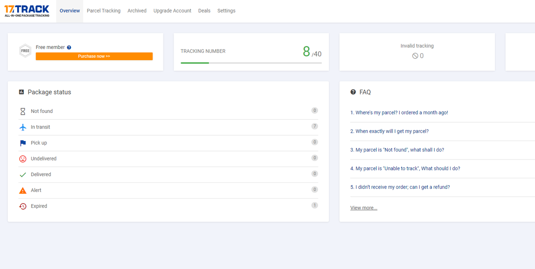Click the FAQ heading text
This screenshot has height=269, width=535.
tap(365, 92)
